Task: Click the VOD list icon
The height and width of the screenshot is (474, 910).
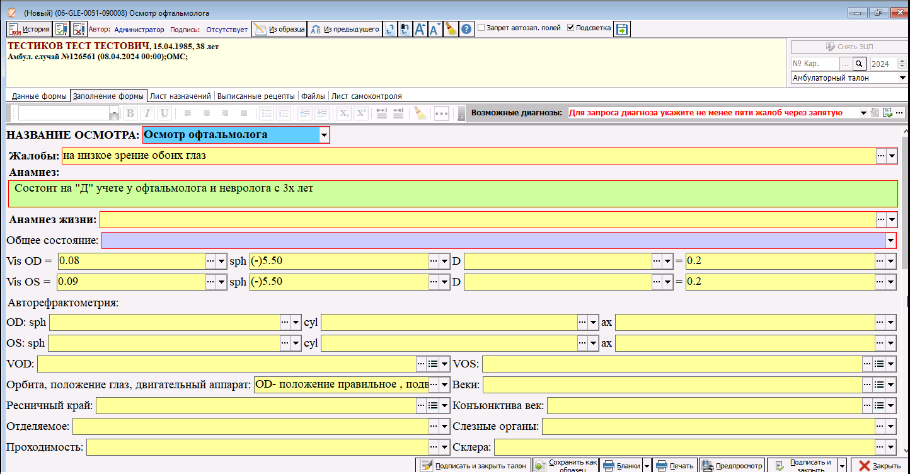Action: click(433, 364)
